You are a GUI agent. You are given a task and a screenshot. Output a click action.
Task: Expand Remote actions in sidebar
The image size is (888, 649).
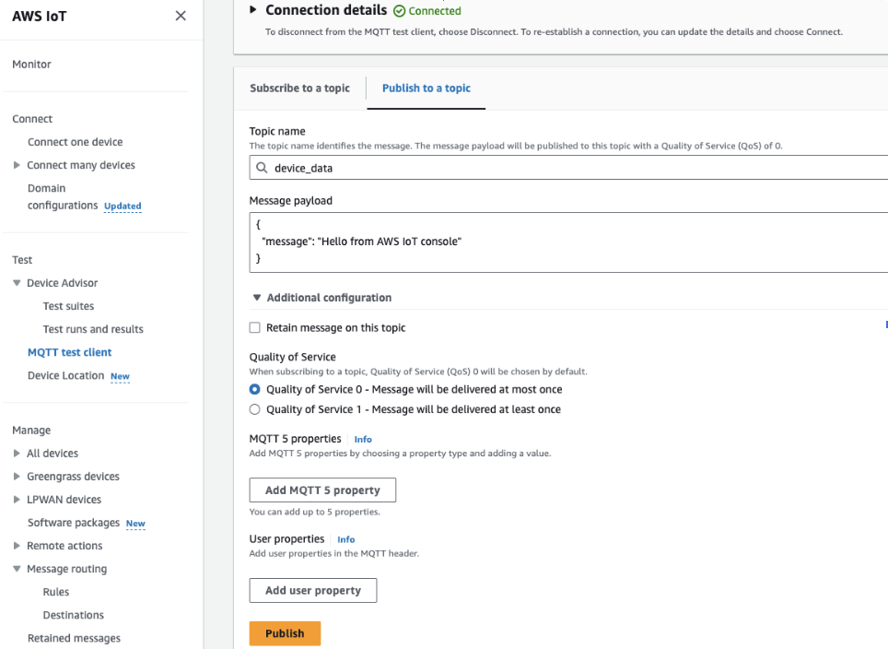click(x=17, y=546)
